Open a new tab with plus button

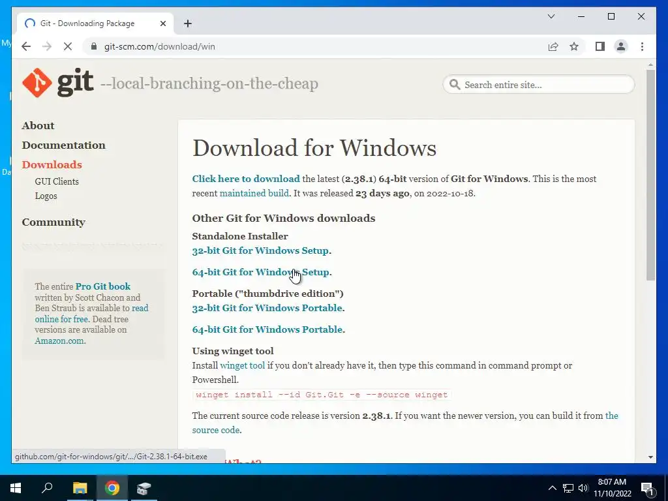tap(188, 23)
